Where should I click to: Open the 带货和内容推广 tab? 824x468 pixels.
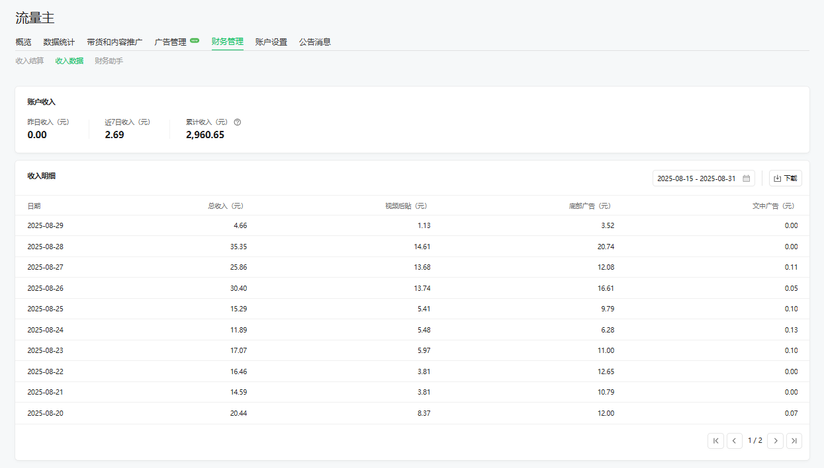(x=114, y=42)
